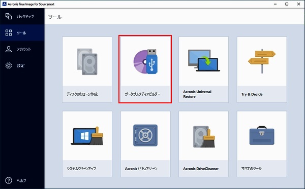Click the help question mark icon
Screen dimensions: 305x189
9,180
